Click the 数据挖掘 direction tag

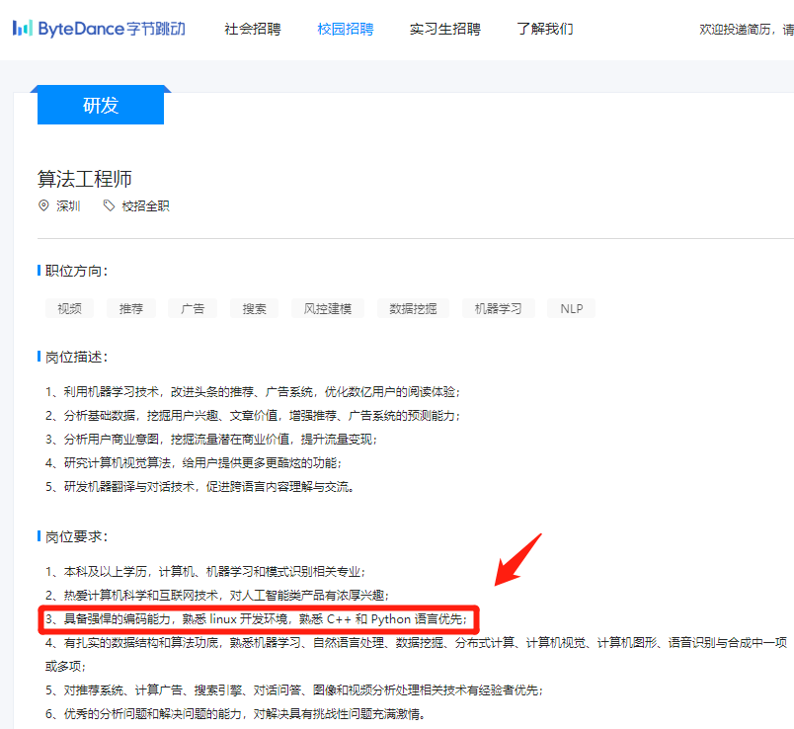click(x=413, y=308)
